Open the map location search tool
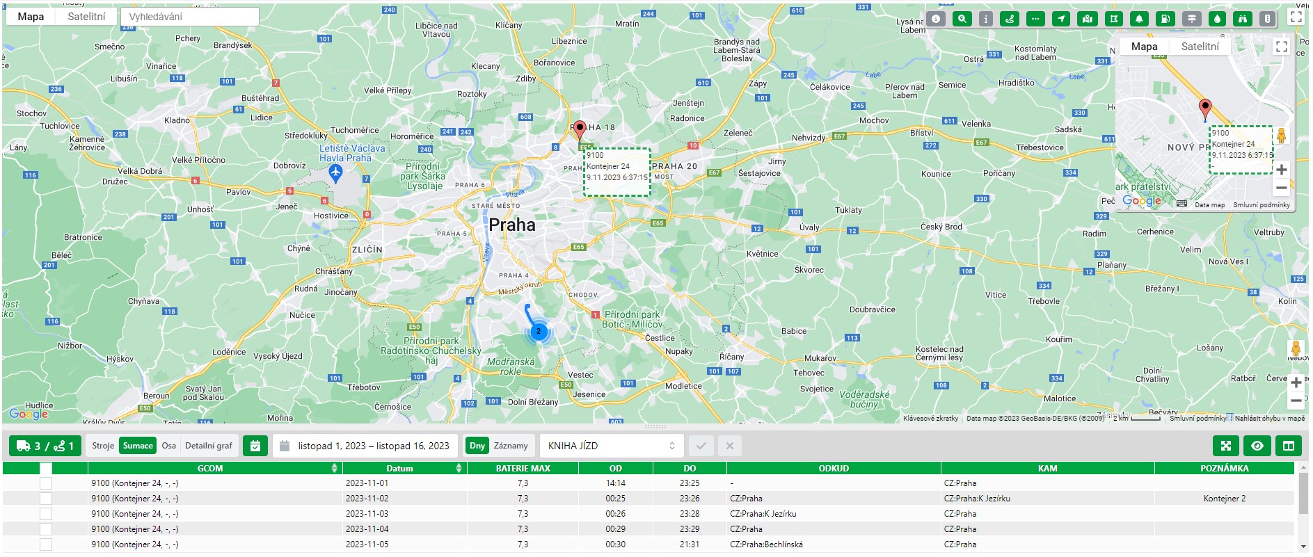This screenshot has width=1313, height=557. click(x=962, y=19)
